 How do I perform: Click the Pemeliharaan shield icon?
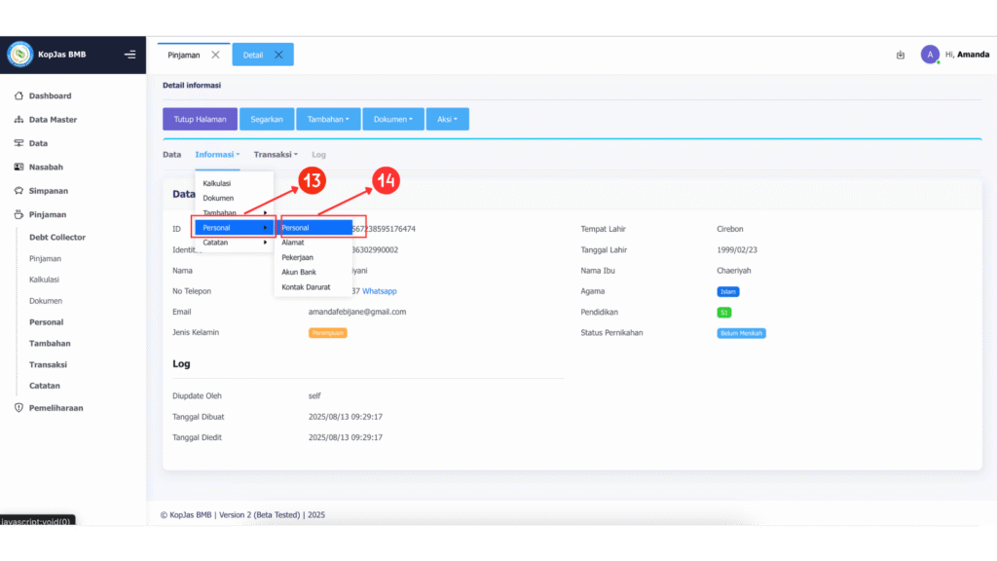(x=18, y=408)
